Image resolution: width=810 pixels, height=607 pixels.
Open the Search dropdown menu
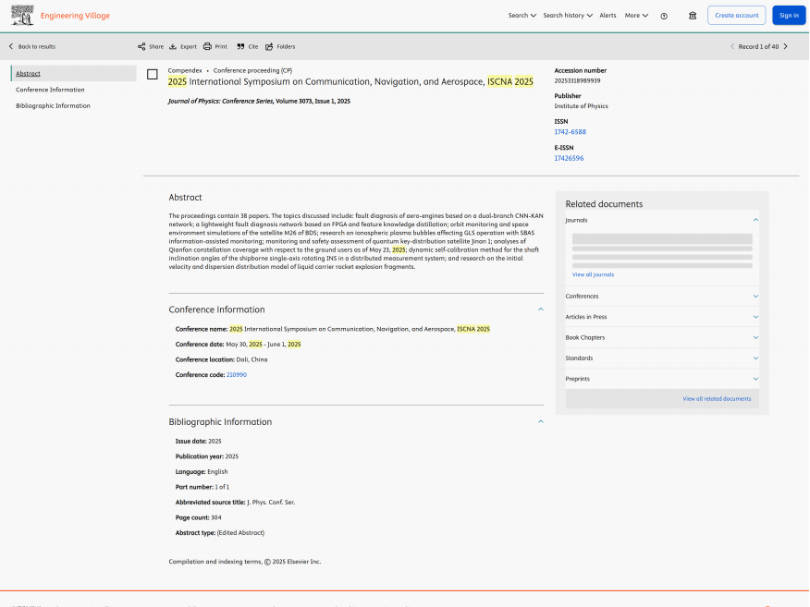[x=522, y=16]
